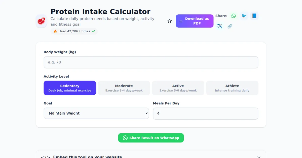Viewport: 302px width, 158px height.
Task: Select the Sedentary activity level
Action: coord(70,88)
